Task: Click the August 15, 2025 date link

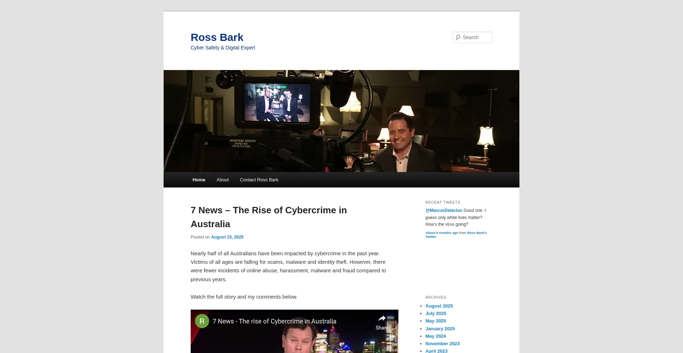Action: click(x=227, y=237)
